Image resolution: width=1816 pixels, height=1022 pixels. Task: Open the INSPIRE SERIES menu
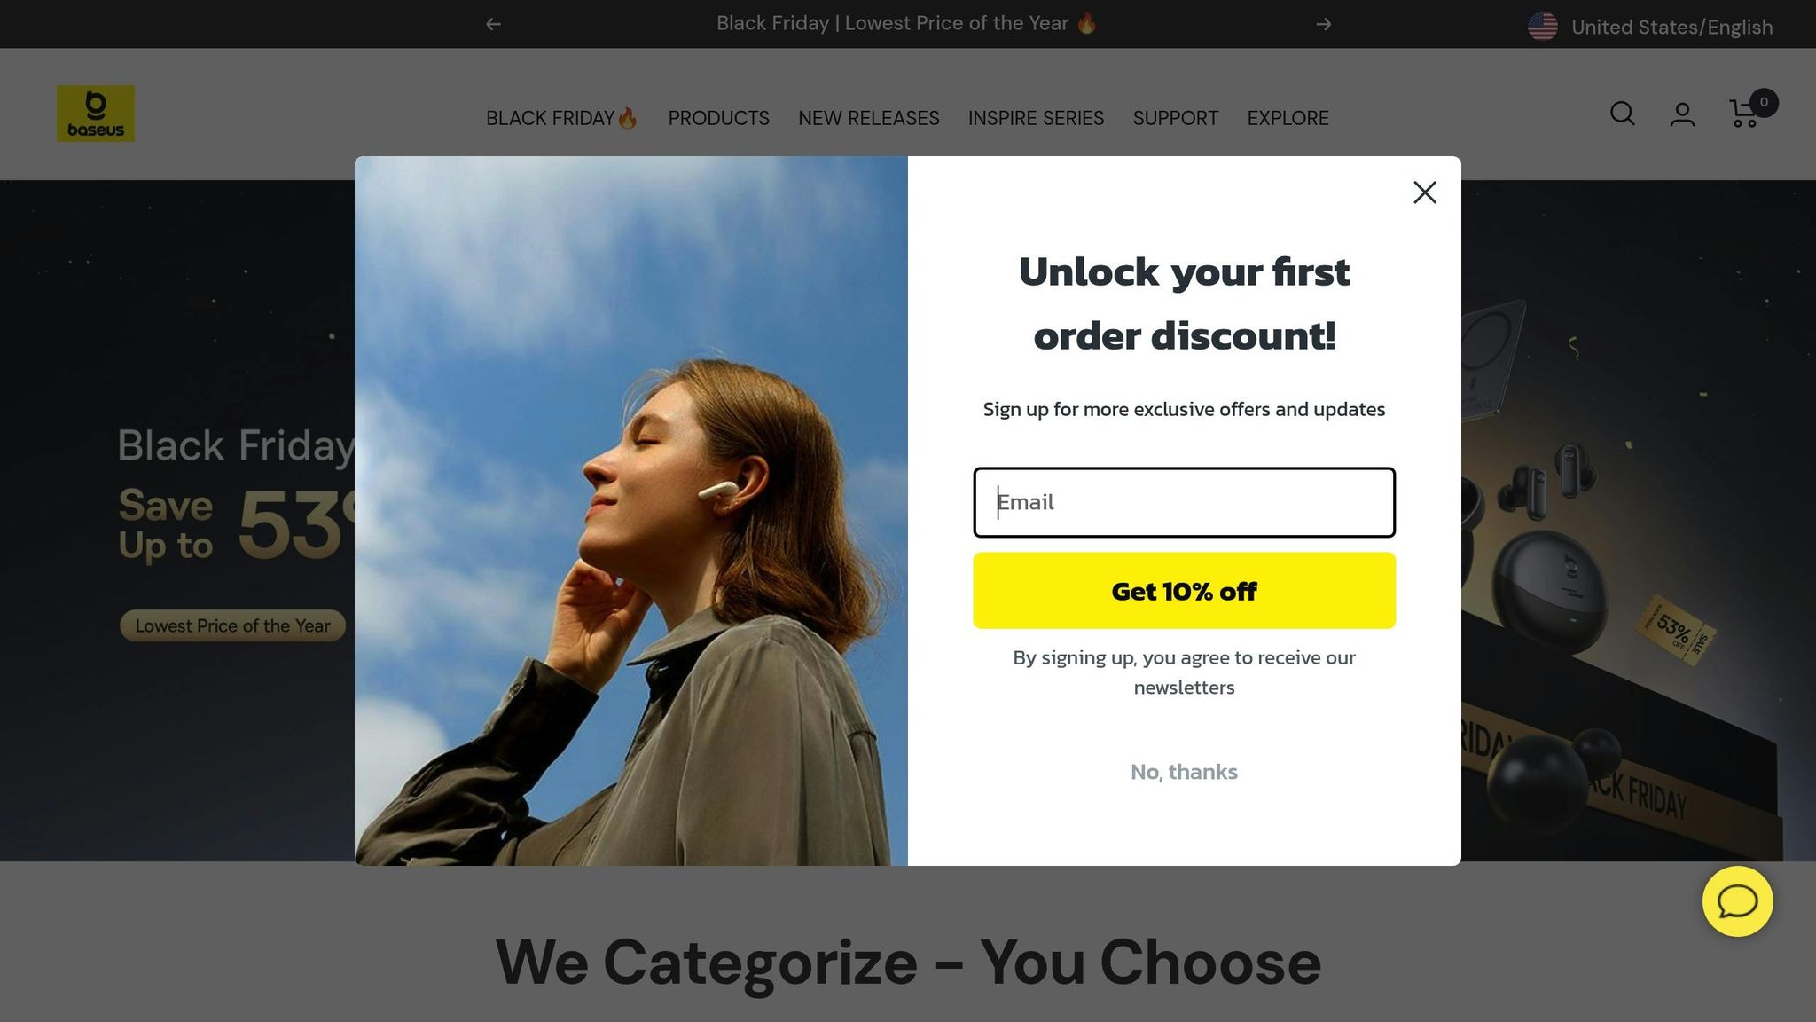[1036, 118]
